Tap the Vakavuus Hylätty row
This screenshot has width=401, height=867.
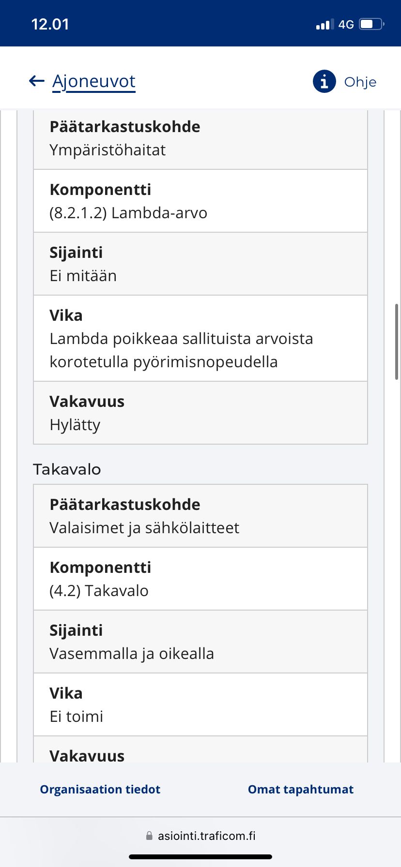(200, 413)
